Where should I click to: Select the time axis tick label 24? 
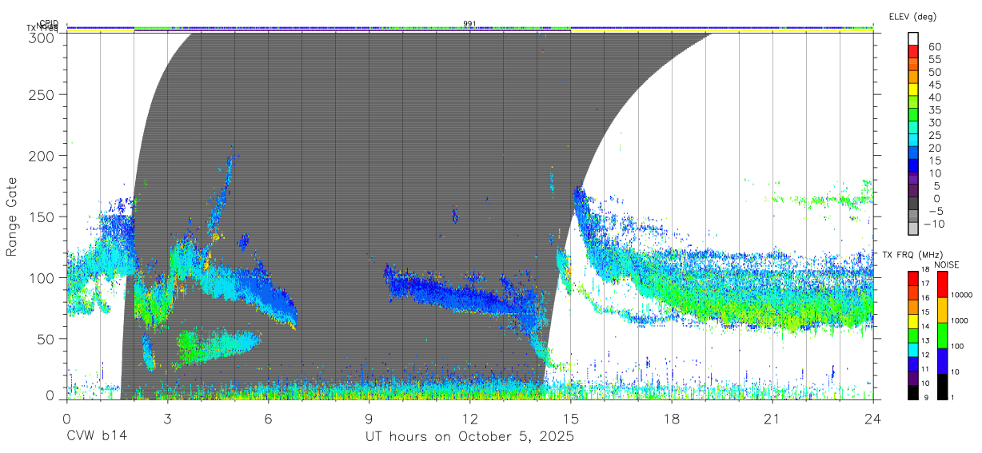(x=873, y=419)
